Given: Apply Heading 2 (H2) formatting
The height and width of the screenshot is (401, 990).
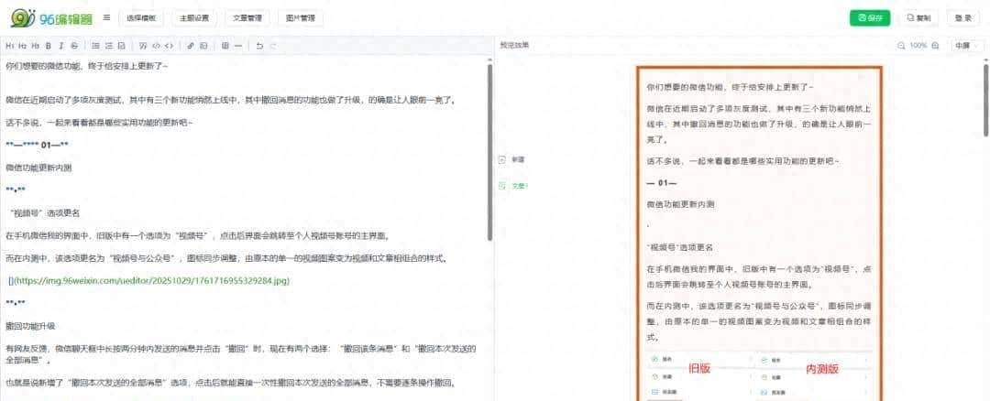Looking at the screenshot, I should (x=22, y=46).
